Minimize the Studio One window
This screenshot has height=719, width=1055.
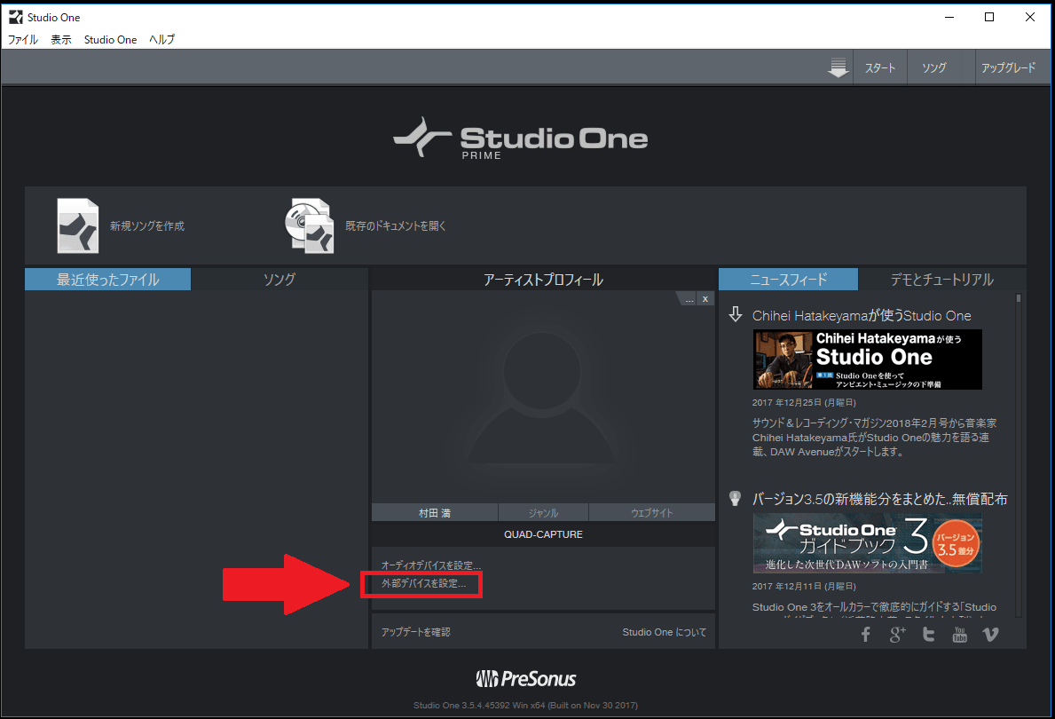point(949,17)
